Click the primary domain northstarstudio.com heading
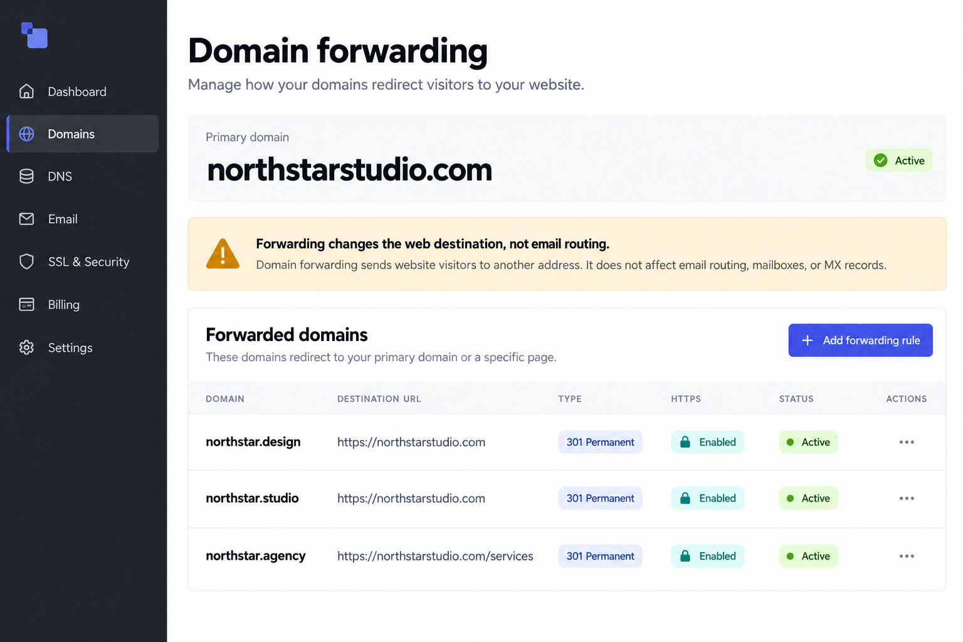 point(349,170)
